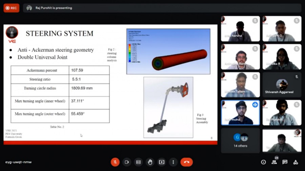Click the shared Steering System slide
The image size is (305, 171).
coord(110,84)
